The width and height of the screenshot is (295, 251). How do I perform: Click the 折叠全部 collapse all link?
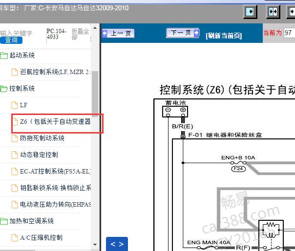80,34
